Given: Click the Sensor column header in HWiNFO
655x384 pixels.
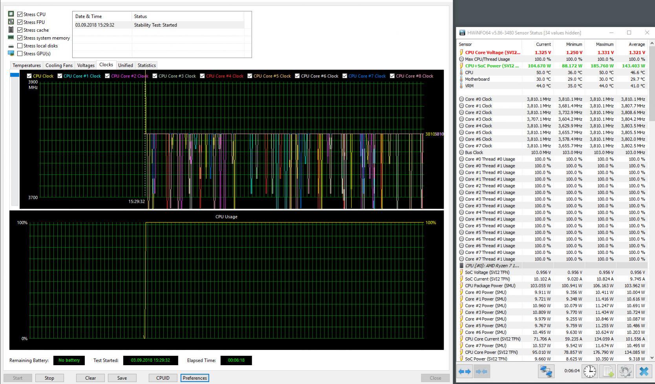Looking at the screenshot, I should (489, 44).
